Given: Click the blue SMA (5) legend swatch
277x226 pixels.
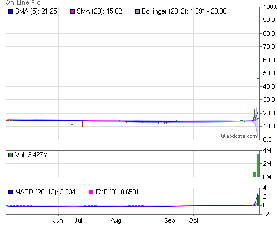Looking at the screenshot, I should pos(11,11).
